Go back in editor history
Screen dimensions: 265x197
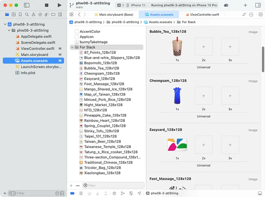tap(79, 14)
